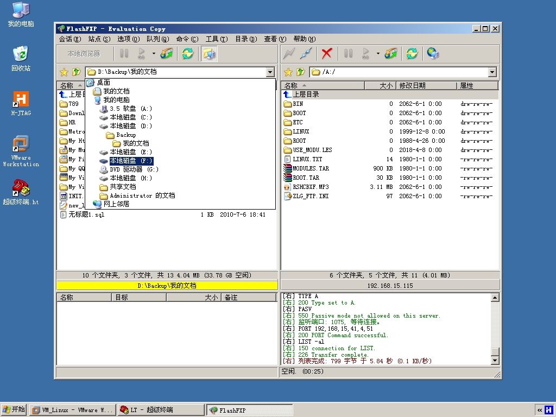The image size is (556, 417).
Task: Select 本地磁盘 (H:) in dropdown
Action: click(131, 178)
